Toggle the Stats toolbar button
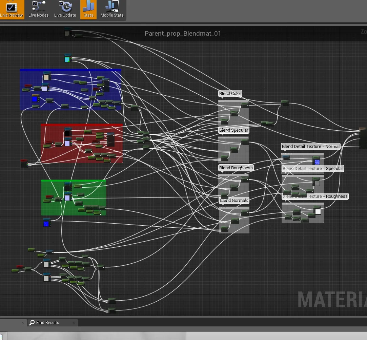 click(88, 10)
